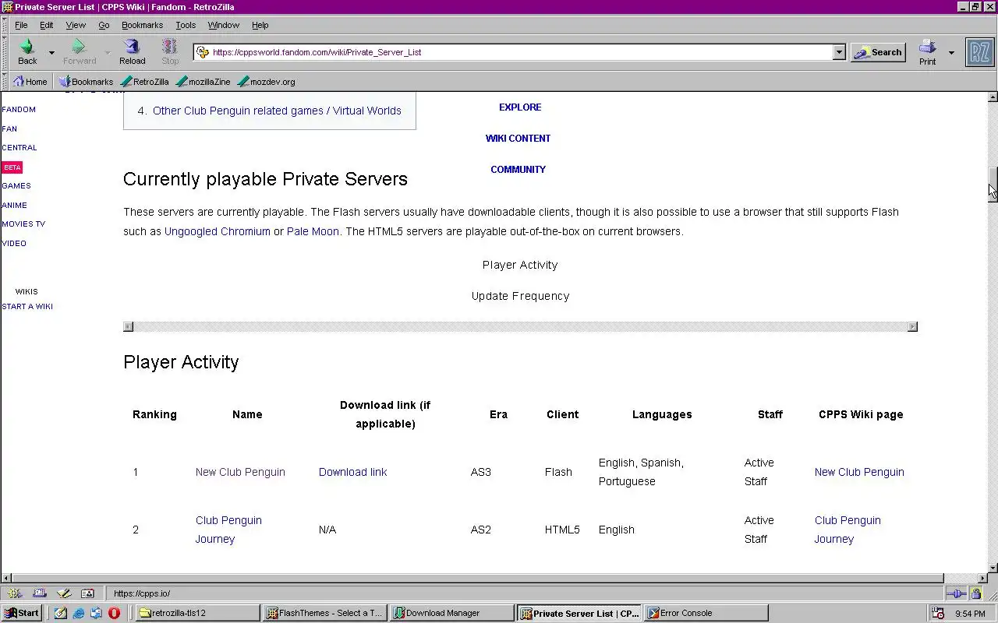
Task: Open the Tools menu
Action: [x=186, y=25]
